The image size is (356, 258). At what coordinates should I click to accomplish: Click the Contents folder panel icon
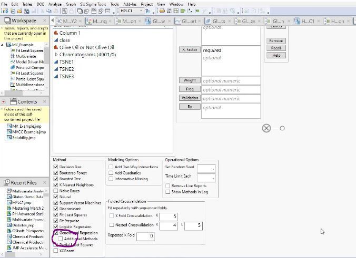13,101
